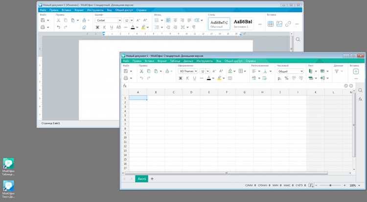The image size is (367, 202).
Task: Open Данные menu in spreadsheet window
Action: pyautogui.click(x=188, y=61)
